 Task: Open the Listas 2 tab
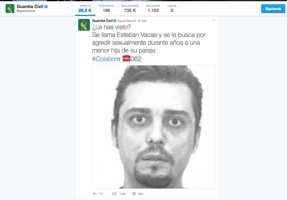point(172,8)
